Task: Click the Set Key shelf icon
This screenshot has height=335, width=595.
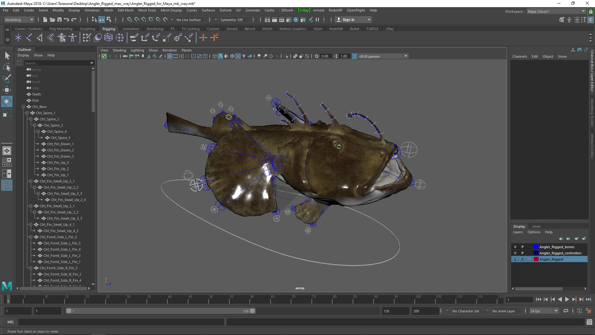Action: click(203, 38)
